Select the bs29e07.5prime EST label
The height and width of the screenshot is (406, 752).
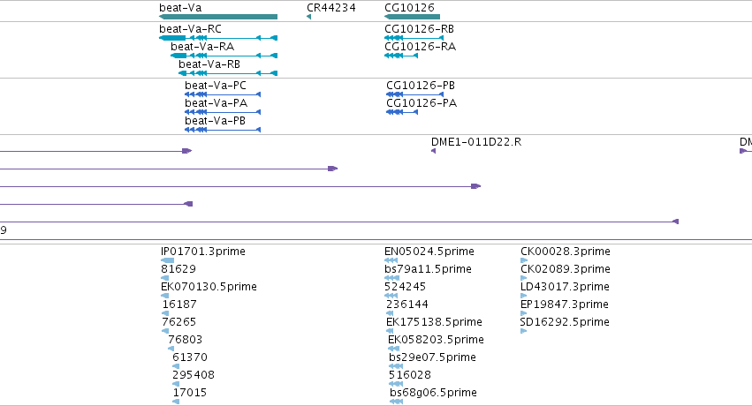pyautogui.click(x=433, y=357)
